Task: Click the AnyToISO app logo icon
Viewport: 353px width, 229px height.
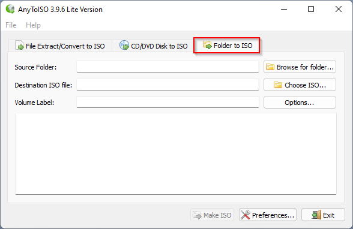Action: coord(10,9)
